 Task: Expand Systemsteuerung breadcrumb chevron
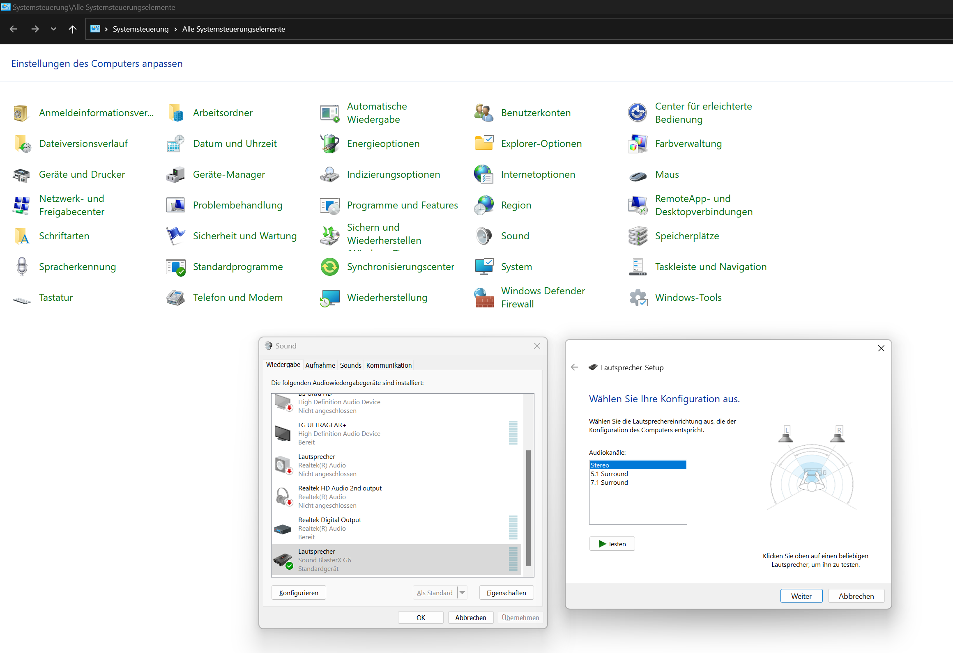175,29
